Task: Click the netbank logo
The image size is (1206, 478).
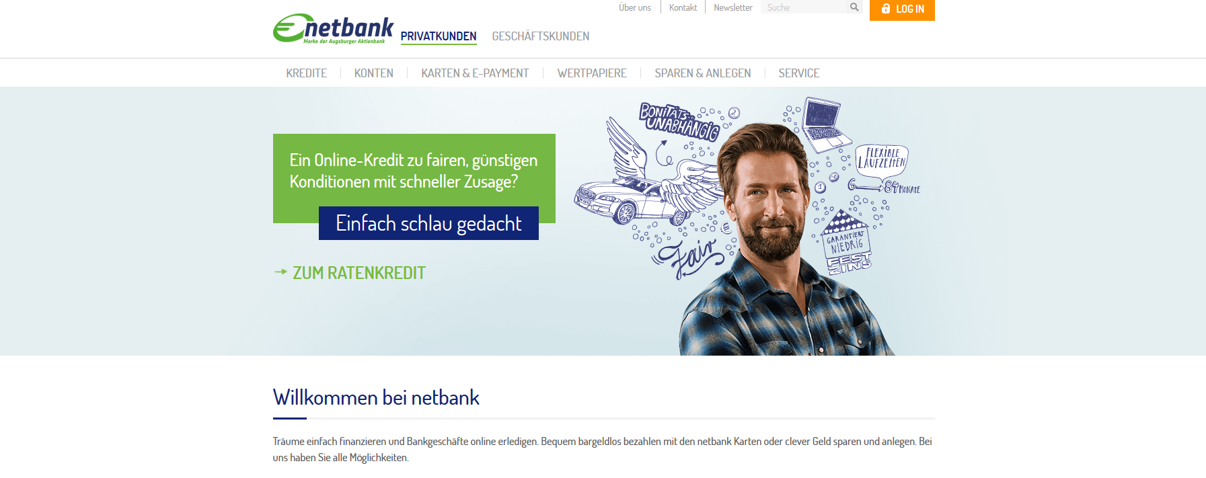Action: point(334,29)
